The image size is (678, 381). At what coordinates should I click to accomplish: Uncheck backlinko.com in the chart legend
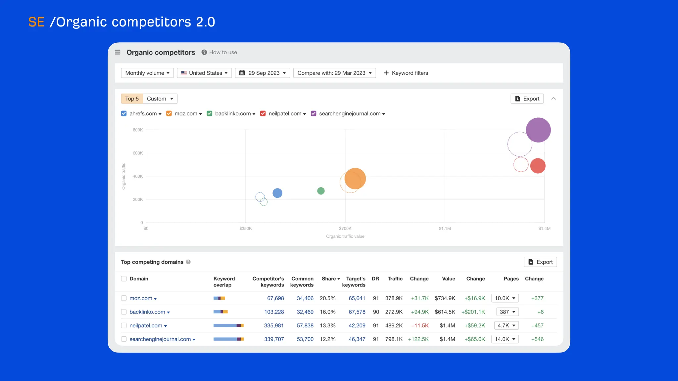(x=210, y=113)
